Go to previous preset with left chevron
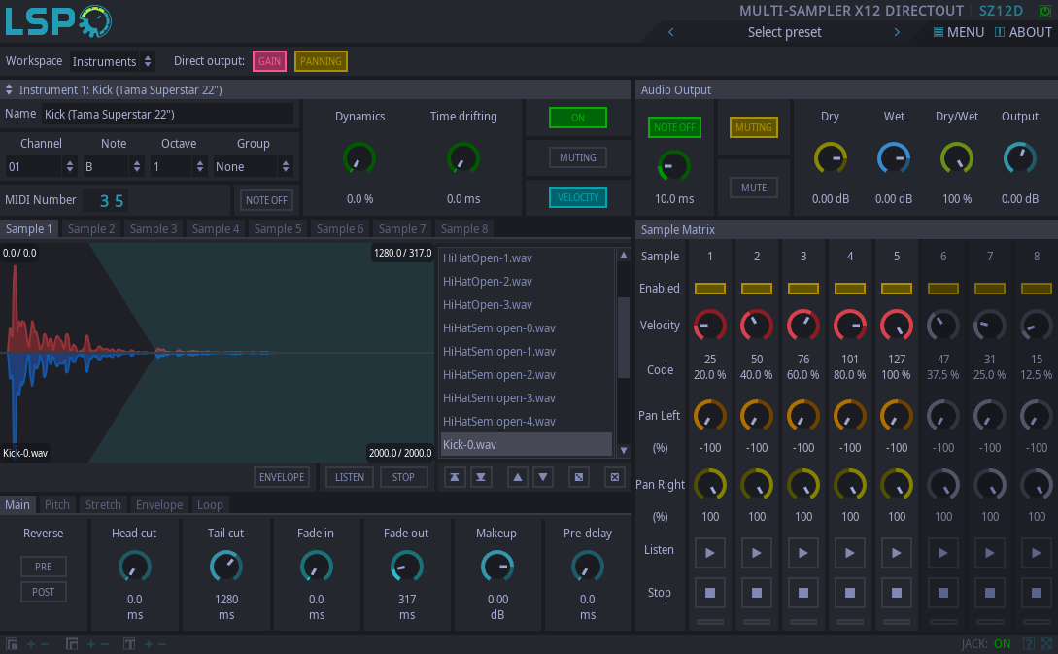Viewport: 1058px width, 654px height. (671, 32)
